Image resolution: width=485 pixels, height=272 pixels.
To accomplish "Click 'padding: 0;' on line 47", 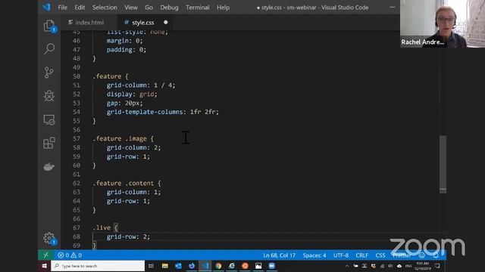I will coord(127,50).
